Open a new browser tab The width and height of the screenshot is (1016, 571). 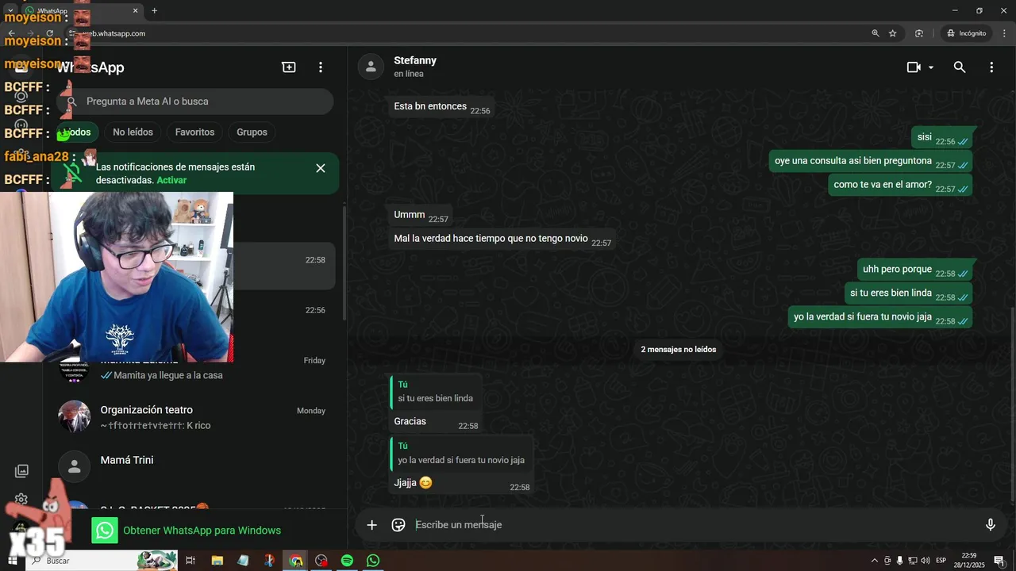[x=154, y=11]
